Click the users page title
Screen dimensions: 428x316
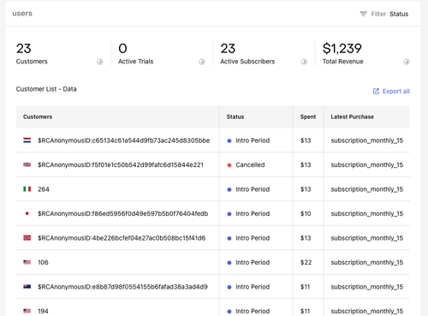point(22,14)
